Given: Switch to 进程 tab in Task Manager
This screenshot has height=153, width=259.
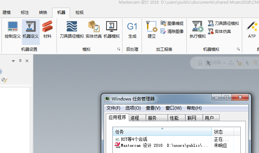Looking at the screenshot, I should point(137,118).
